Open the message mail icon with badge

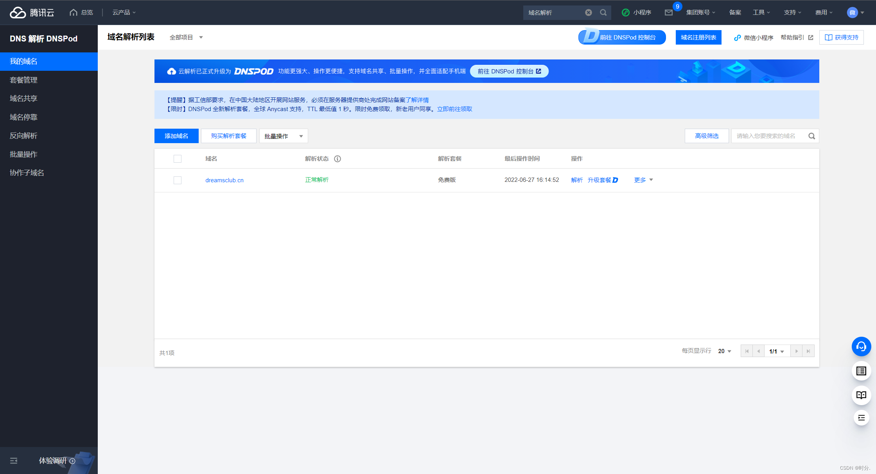(669, 13)
